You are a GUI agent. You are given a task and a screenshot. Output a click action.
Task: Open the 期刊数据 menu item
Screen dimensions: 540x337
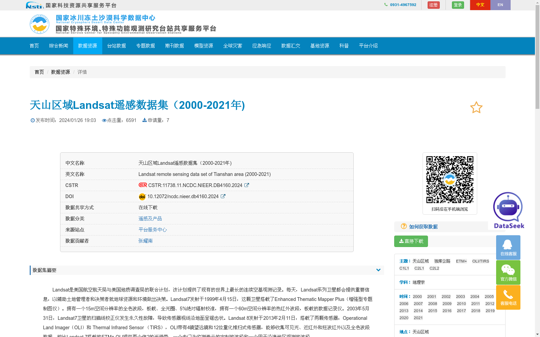pyautogui.click(x=175, y=46)
